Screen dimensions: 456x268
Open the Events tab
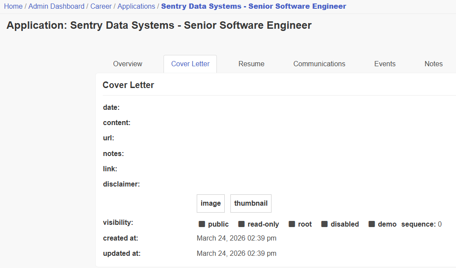click(384, 64)
